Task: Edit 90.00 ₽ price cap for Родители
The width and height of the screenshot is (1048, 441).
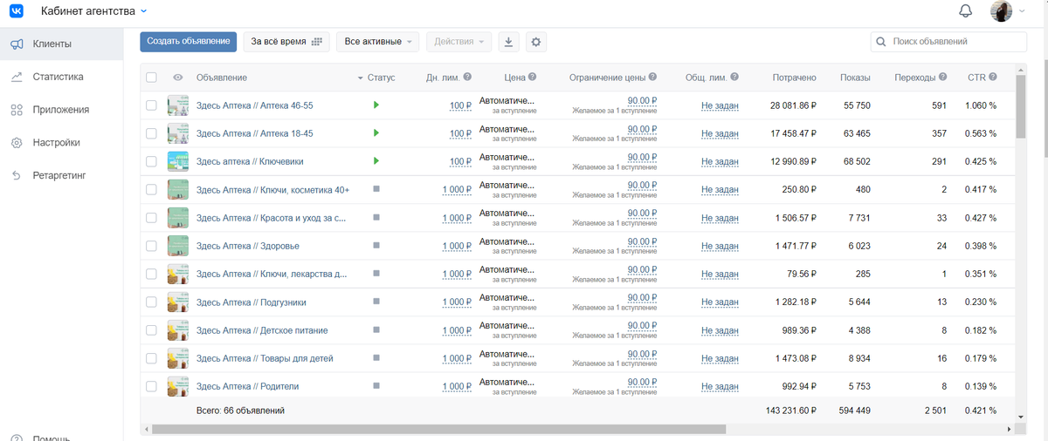Action: [x=643, y=382]
